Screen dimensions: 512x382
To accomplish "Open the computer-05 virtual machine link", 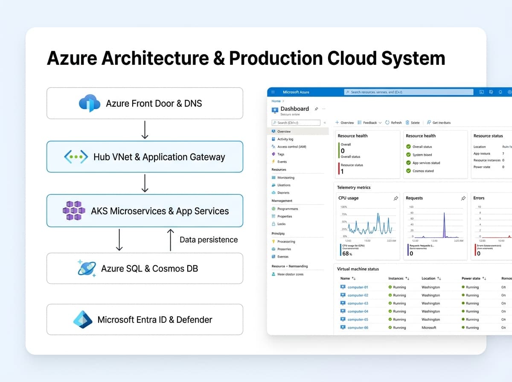I will [358, 319].
